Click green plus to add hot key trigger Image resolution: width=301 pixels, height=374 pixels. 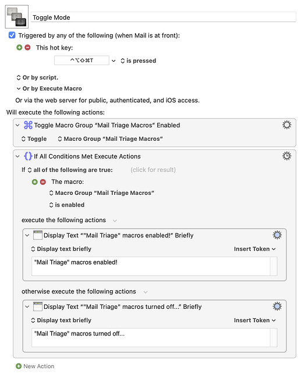click(x=19, y=48)
